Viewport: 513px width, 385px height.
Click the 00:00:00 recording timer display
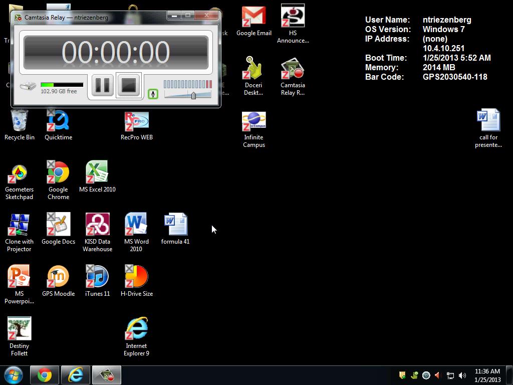point(116,52)
